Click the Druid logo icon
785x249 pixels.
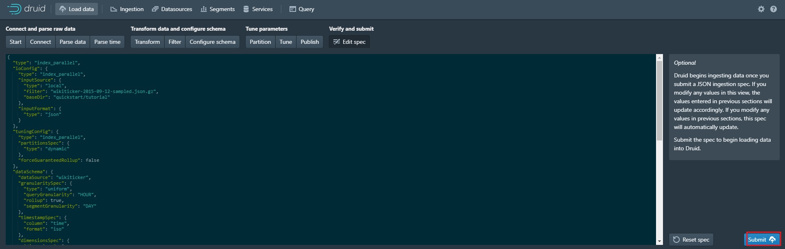pyautogui.click(x=14, y=9)
